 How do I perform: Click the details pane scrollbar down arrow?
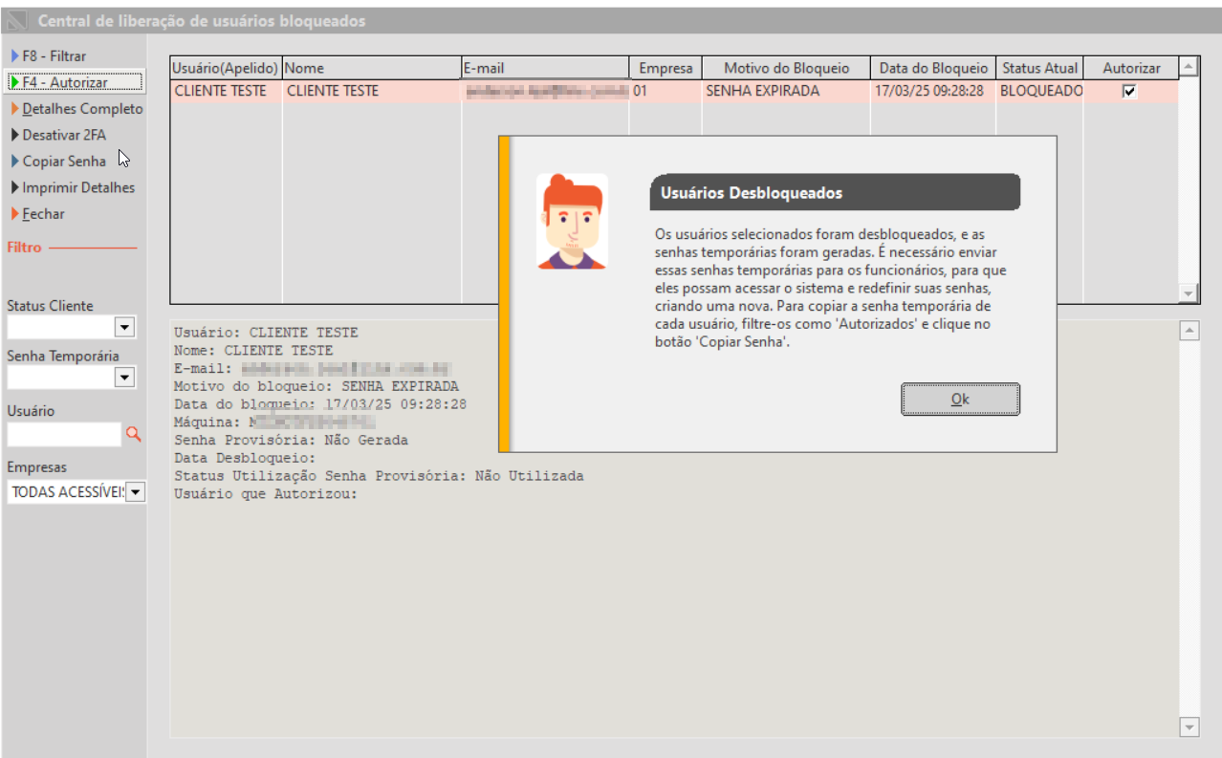coord(1189,727)
